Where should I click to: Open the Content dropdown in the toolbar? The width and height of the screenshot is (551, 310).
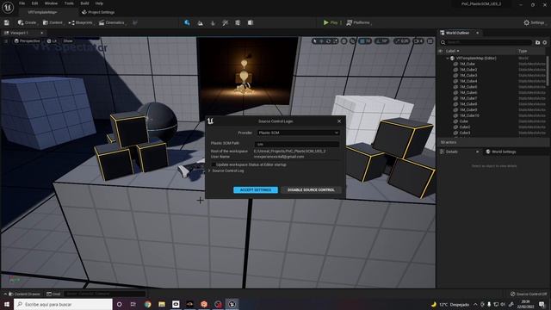point(53,22)
